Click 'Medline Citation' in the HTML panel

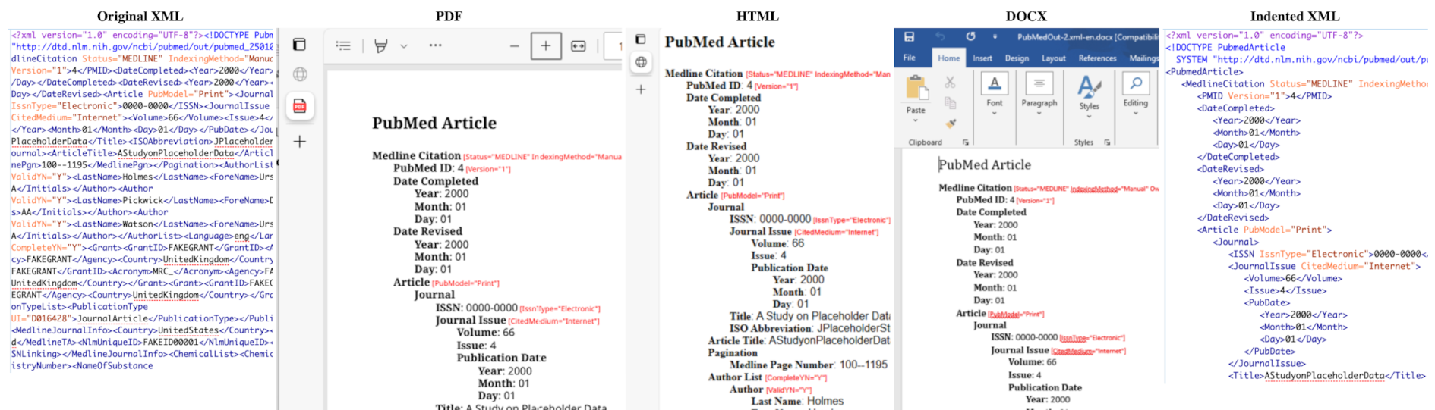click(x=704, y=74)
